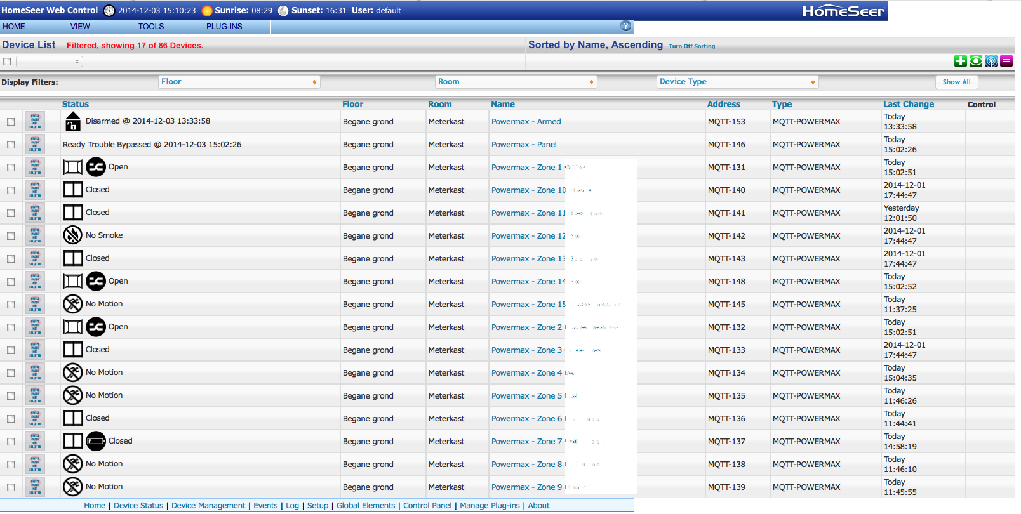Viewport: 1021px width, 514px height.
Task: Open the Device Type filter dropdown
Action: [737, 82]
